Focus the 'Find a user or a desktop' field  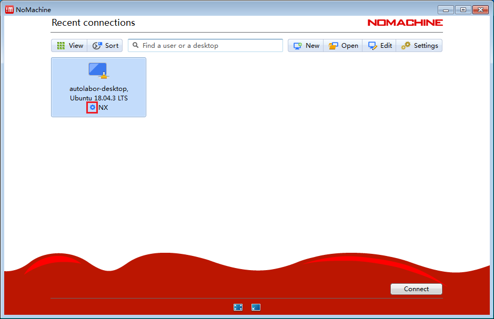210,46
